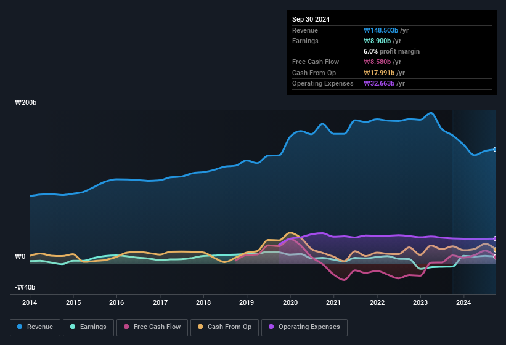506x345 pixels.
Task: Click the ₩17.991b cash from op value
Action: coord(379,73)
